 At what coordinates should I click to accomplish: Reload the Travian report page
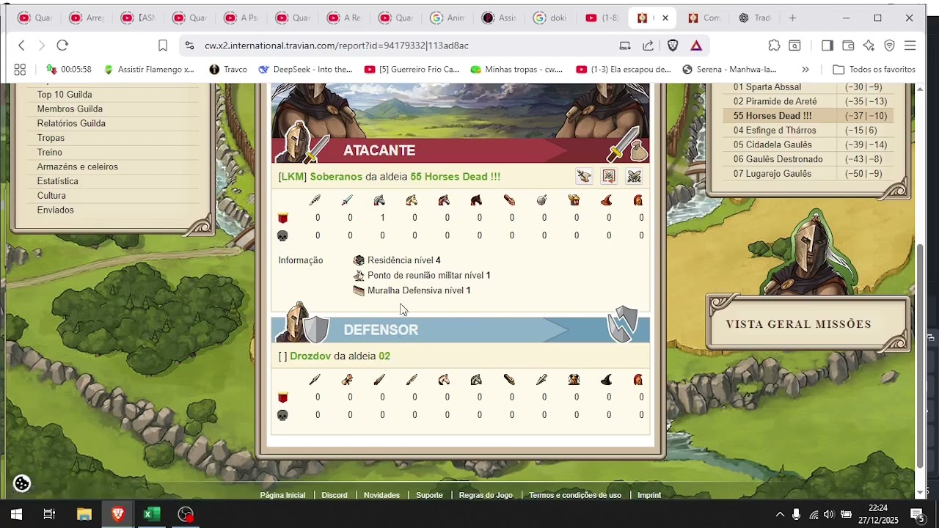pyautogui.click(x=62, y=45)
